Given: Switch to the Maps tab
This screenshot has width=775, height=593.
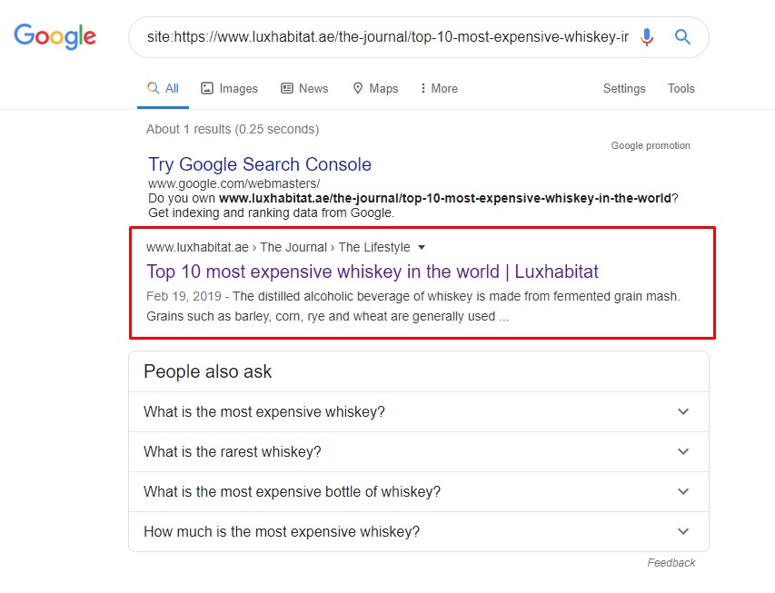Looking at the screenshot, I should [375, 88].
